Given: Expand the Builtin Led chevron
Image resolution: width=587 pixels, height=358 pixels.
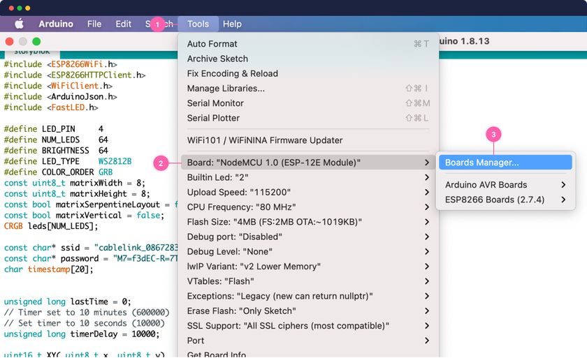Looking at the screenshot, I should tap(427, 177).
